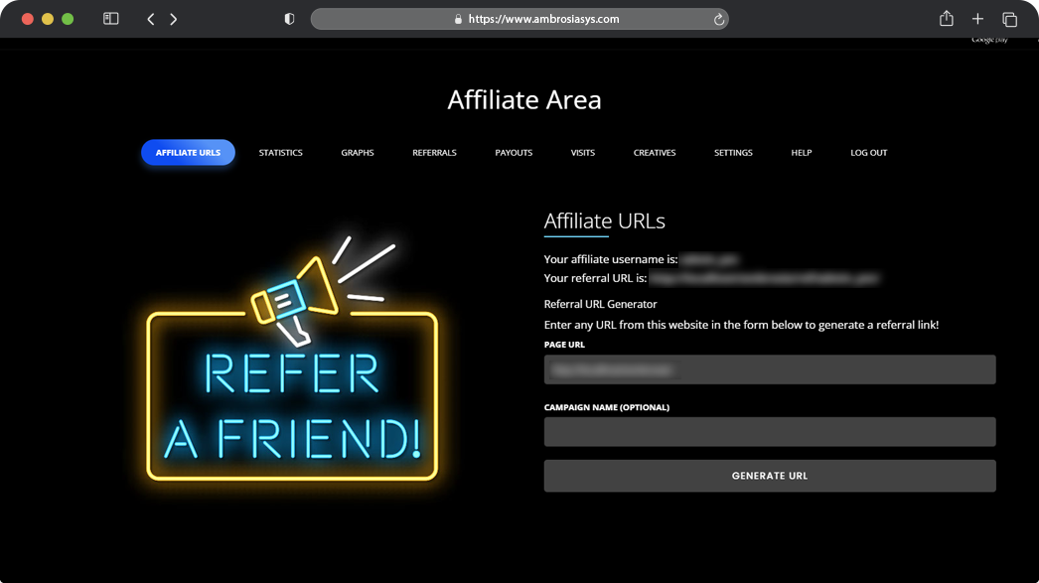
Task: Click the Log Out link
Action: click(869, 152)
